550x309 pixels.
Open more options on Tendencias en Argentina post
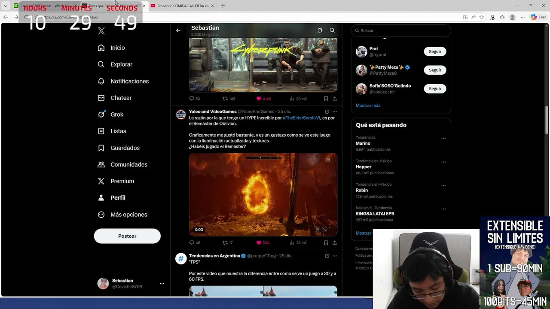pos(335,256)
